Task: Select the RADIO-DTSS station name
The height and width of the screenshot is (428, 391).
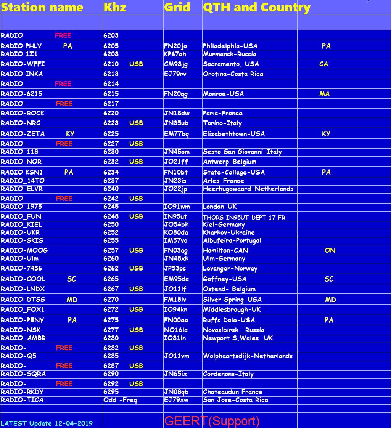Action: tap(23, 299)
